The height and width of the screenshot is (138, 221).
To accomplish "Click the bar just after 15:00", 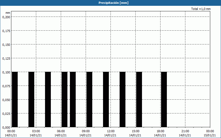I will [x=139, y=100].
